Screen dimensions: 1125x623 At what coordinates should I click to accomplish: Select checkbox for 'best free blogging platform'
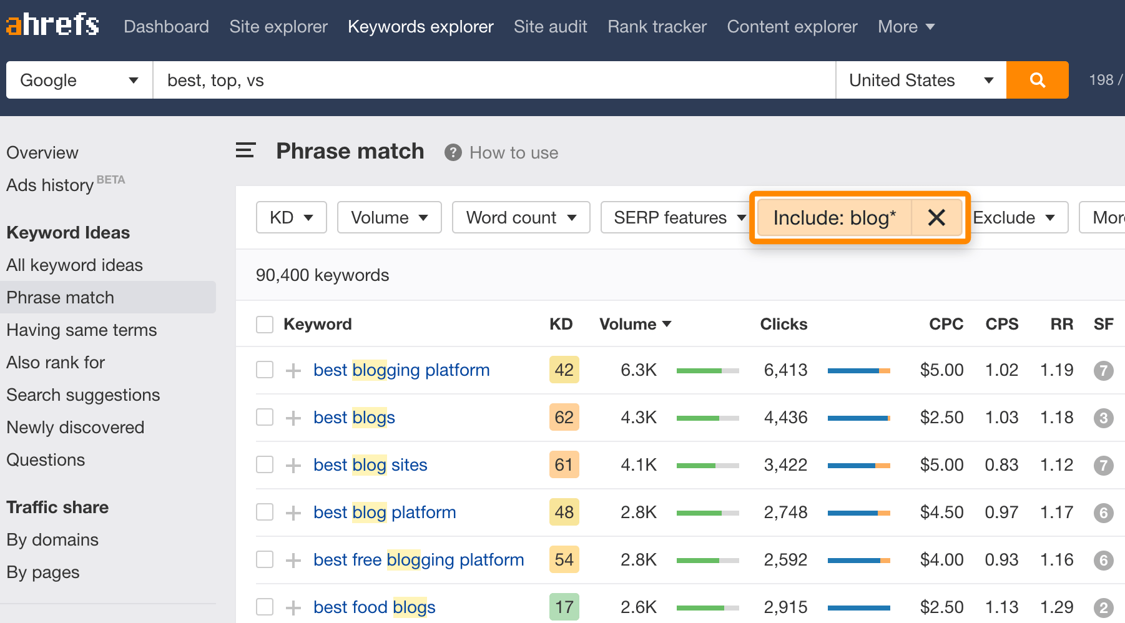coord(265,560)
